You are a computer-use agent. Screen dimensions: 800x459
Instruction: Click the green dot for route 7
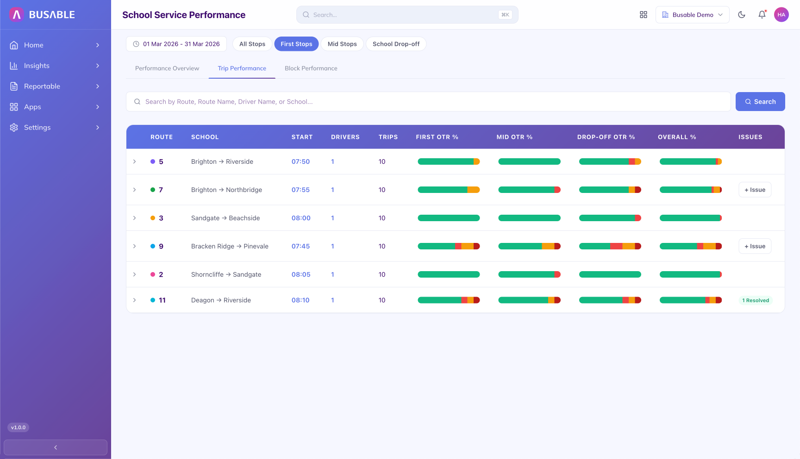point(153,190)
